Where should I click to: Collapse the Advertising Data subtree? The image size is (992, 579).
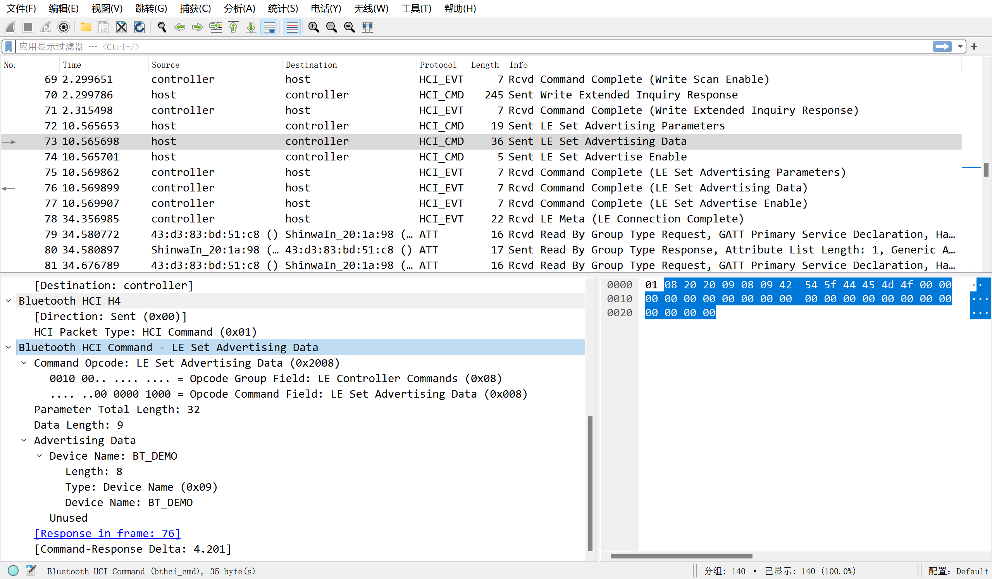click(x=24, y=440)
